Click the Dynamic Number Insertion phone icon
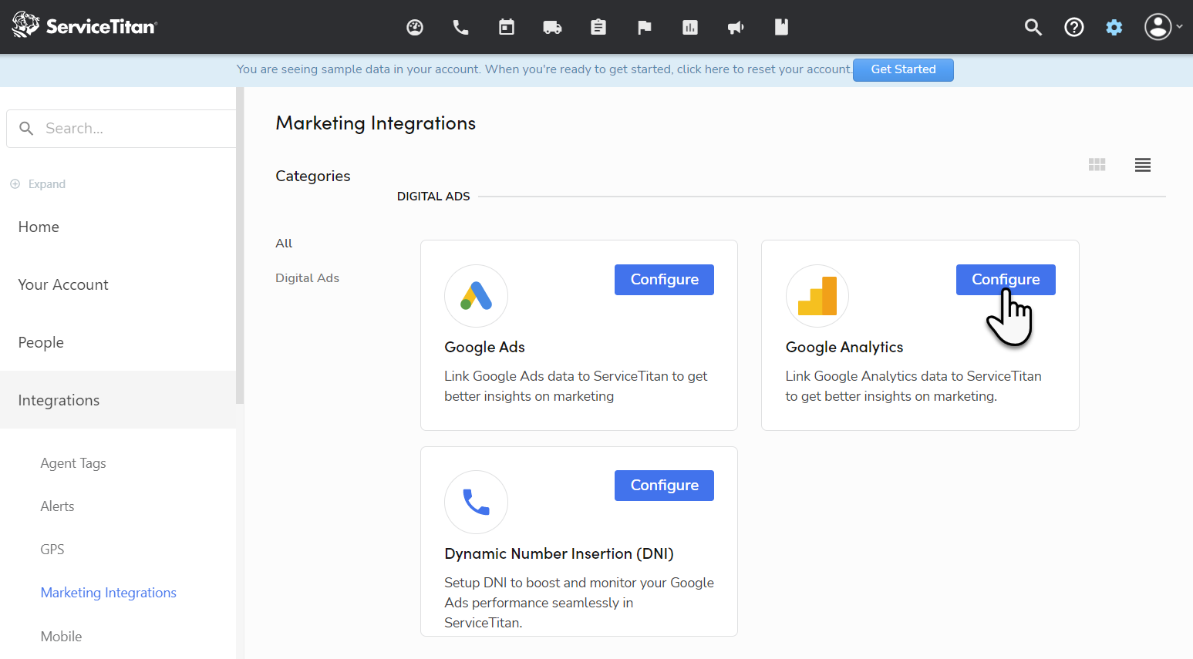This screenshot has width=1193, height=659. [x=477, y=502]
